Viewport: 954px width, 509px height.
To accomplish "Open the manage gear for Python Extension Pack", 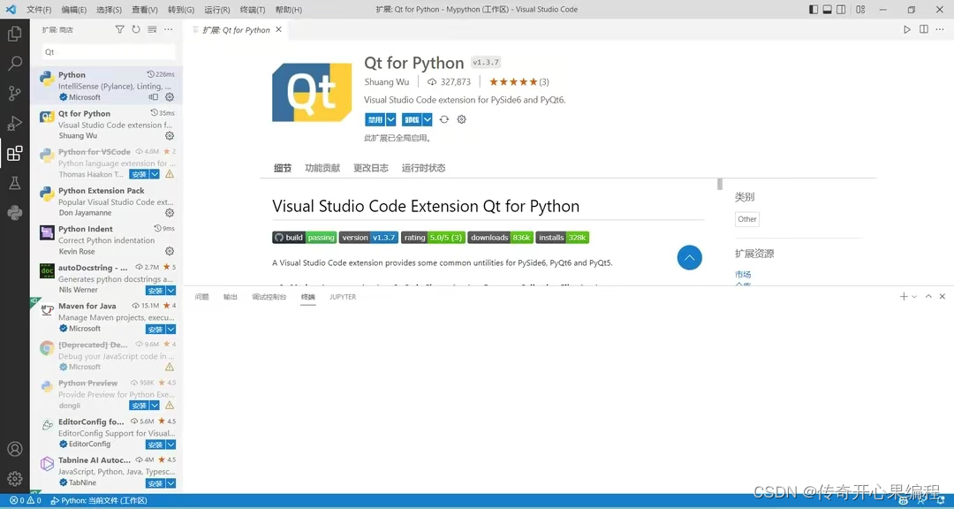I will click(170, 212).
